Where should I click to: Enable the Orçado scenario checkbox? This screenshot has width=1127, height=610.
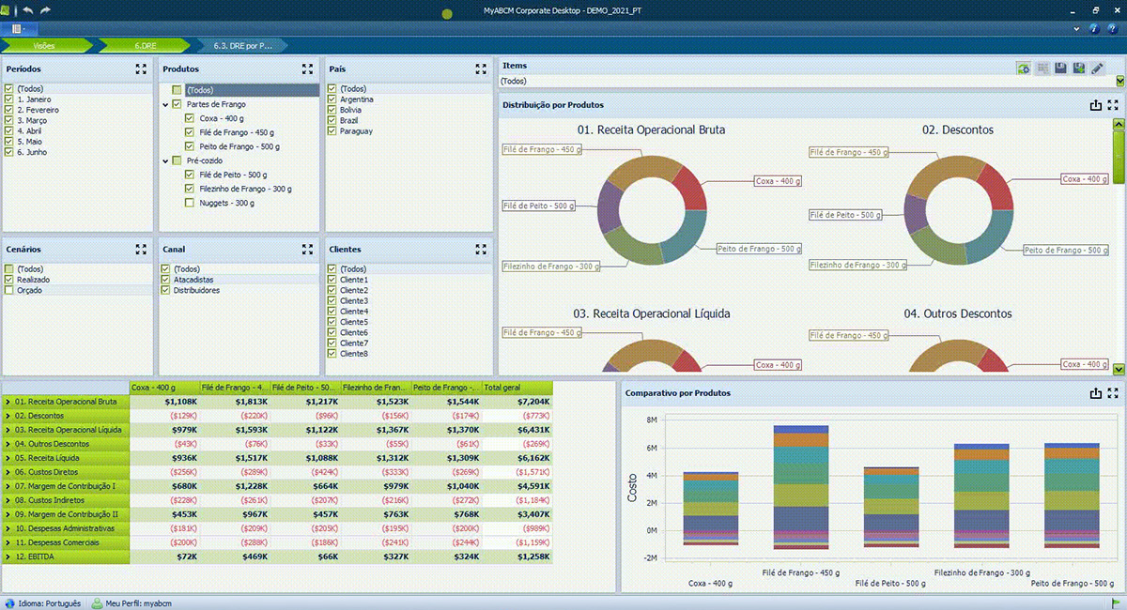tap(9, 291)
